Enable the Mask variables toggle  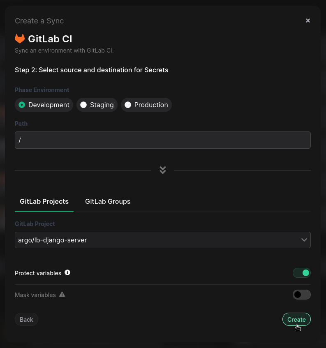[x=302, y=295]
